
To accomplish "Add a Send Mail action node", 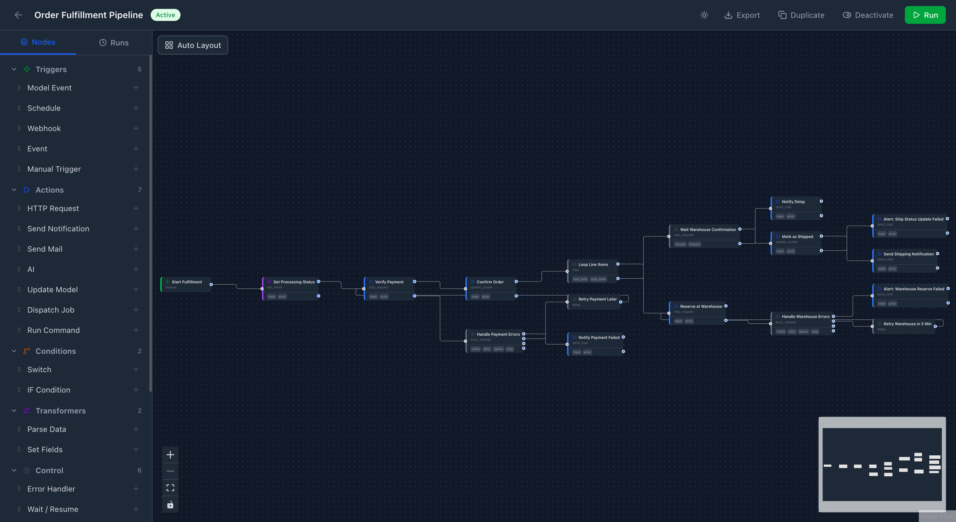I will click(x=136, y=249).
